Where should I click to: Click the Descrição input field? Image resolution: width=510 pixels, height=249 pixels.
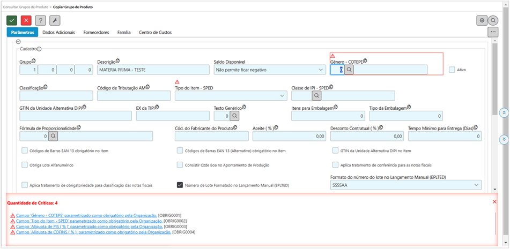coord(153,70)
